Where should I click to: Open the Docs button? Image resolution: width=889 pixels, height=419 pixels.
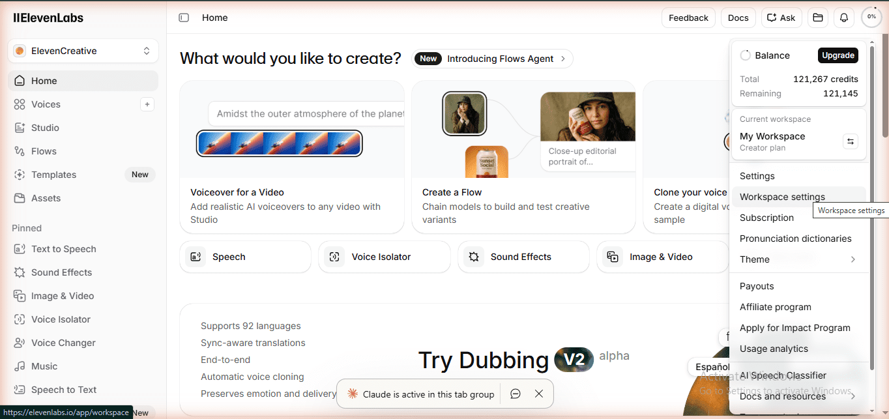click(x=738, y=18)
